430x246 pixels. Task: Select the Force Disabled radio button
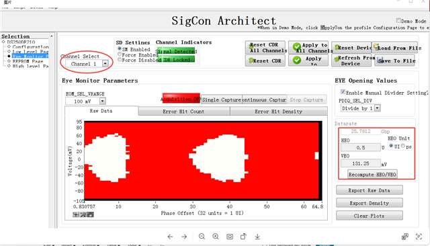tap(120, 59)
